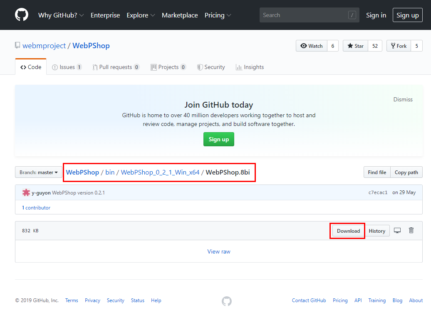Open the footer Security link

(x=116, y=300)
